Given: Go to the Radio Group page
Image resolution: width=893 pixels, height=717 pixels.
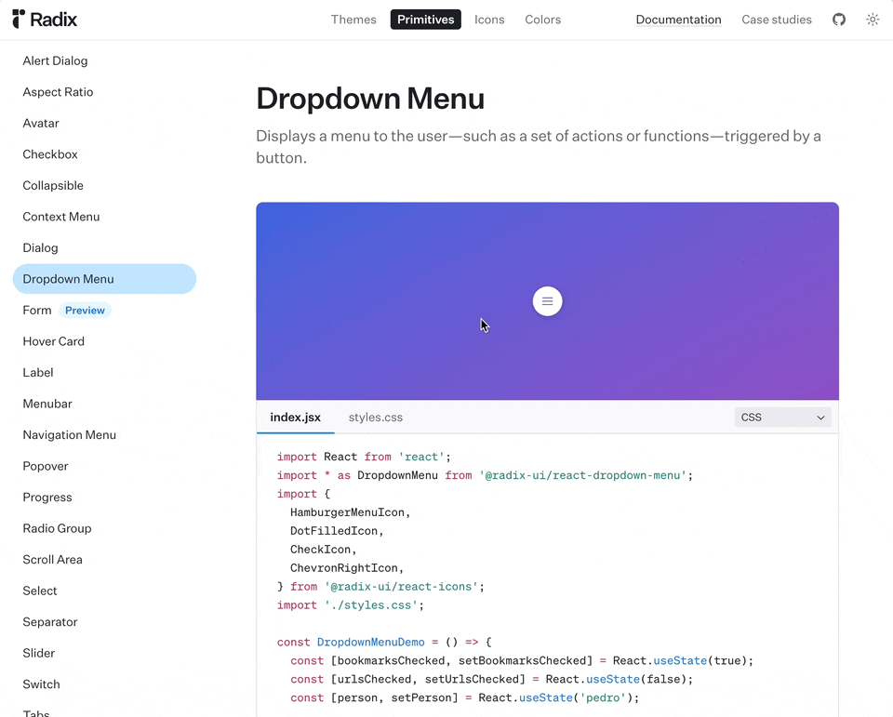Looking at the screenshot, I should click(57, 528).
